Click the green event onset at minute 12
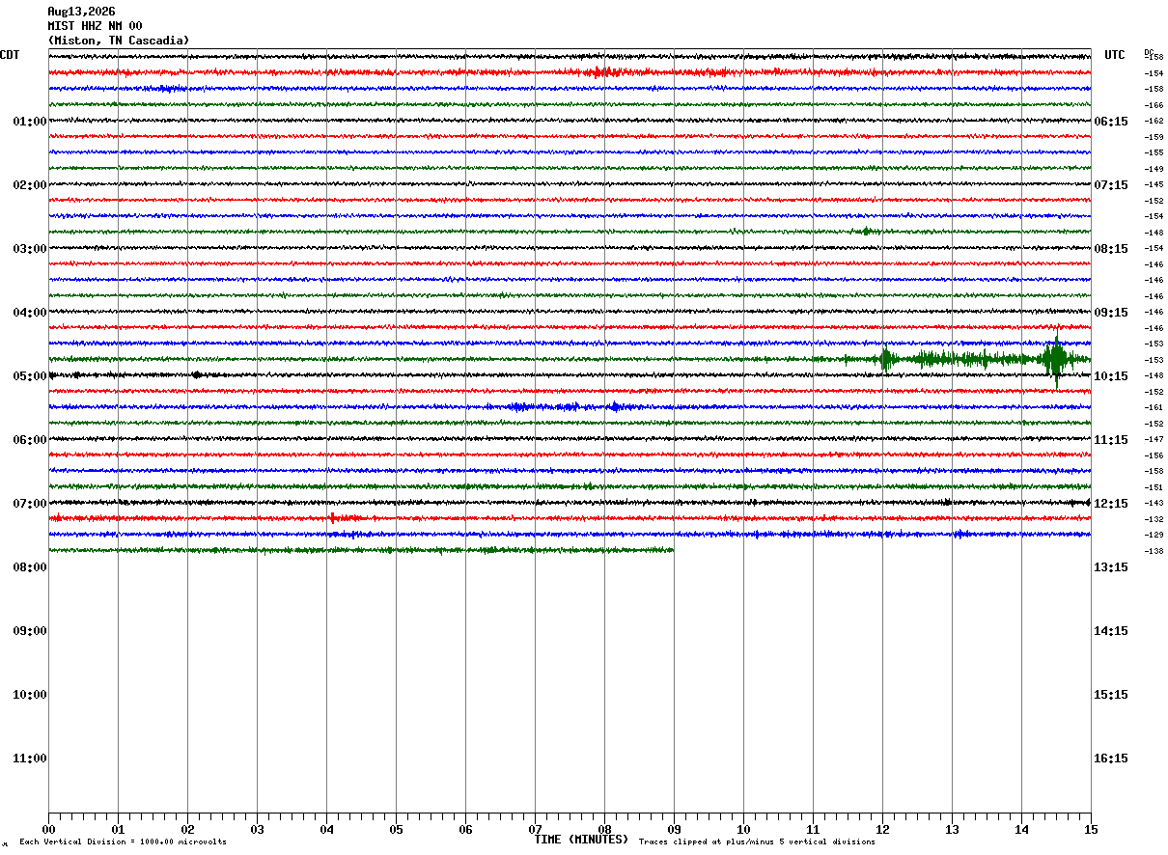 tap(885, 359)
